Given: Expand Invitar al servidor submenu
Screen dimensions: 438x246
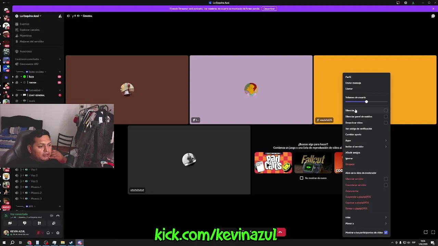Looking at the screenshot, I should (x=366, y=147).
